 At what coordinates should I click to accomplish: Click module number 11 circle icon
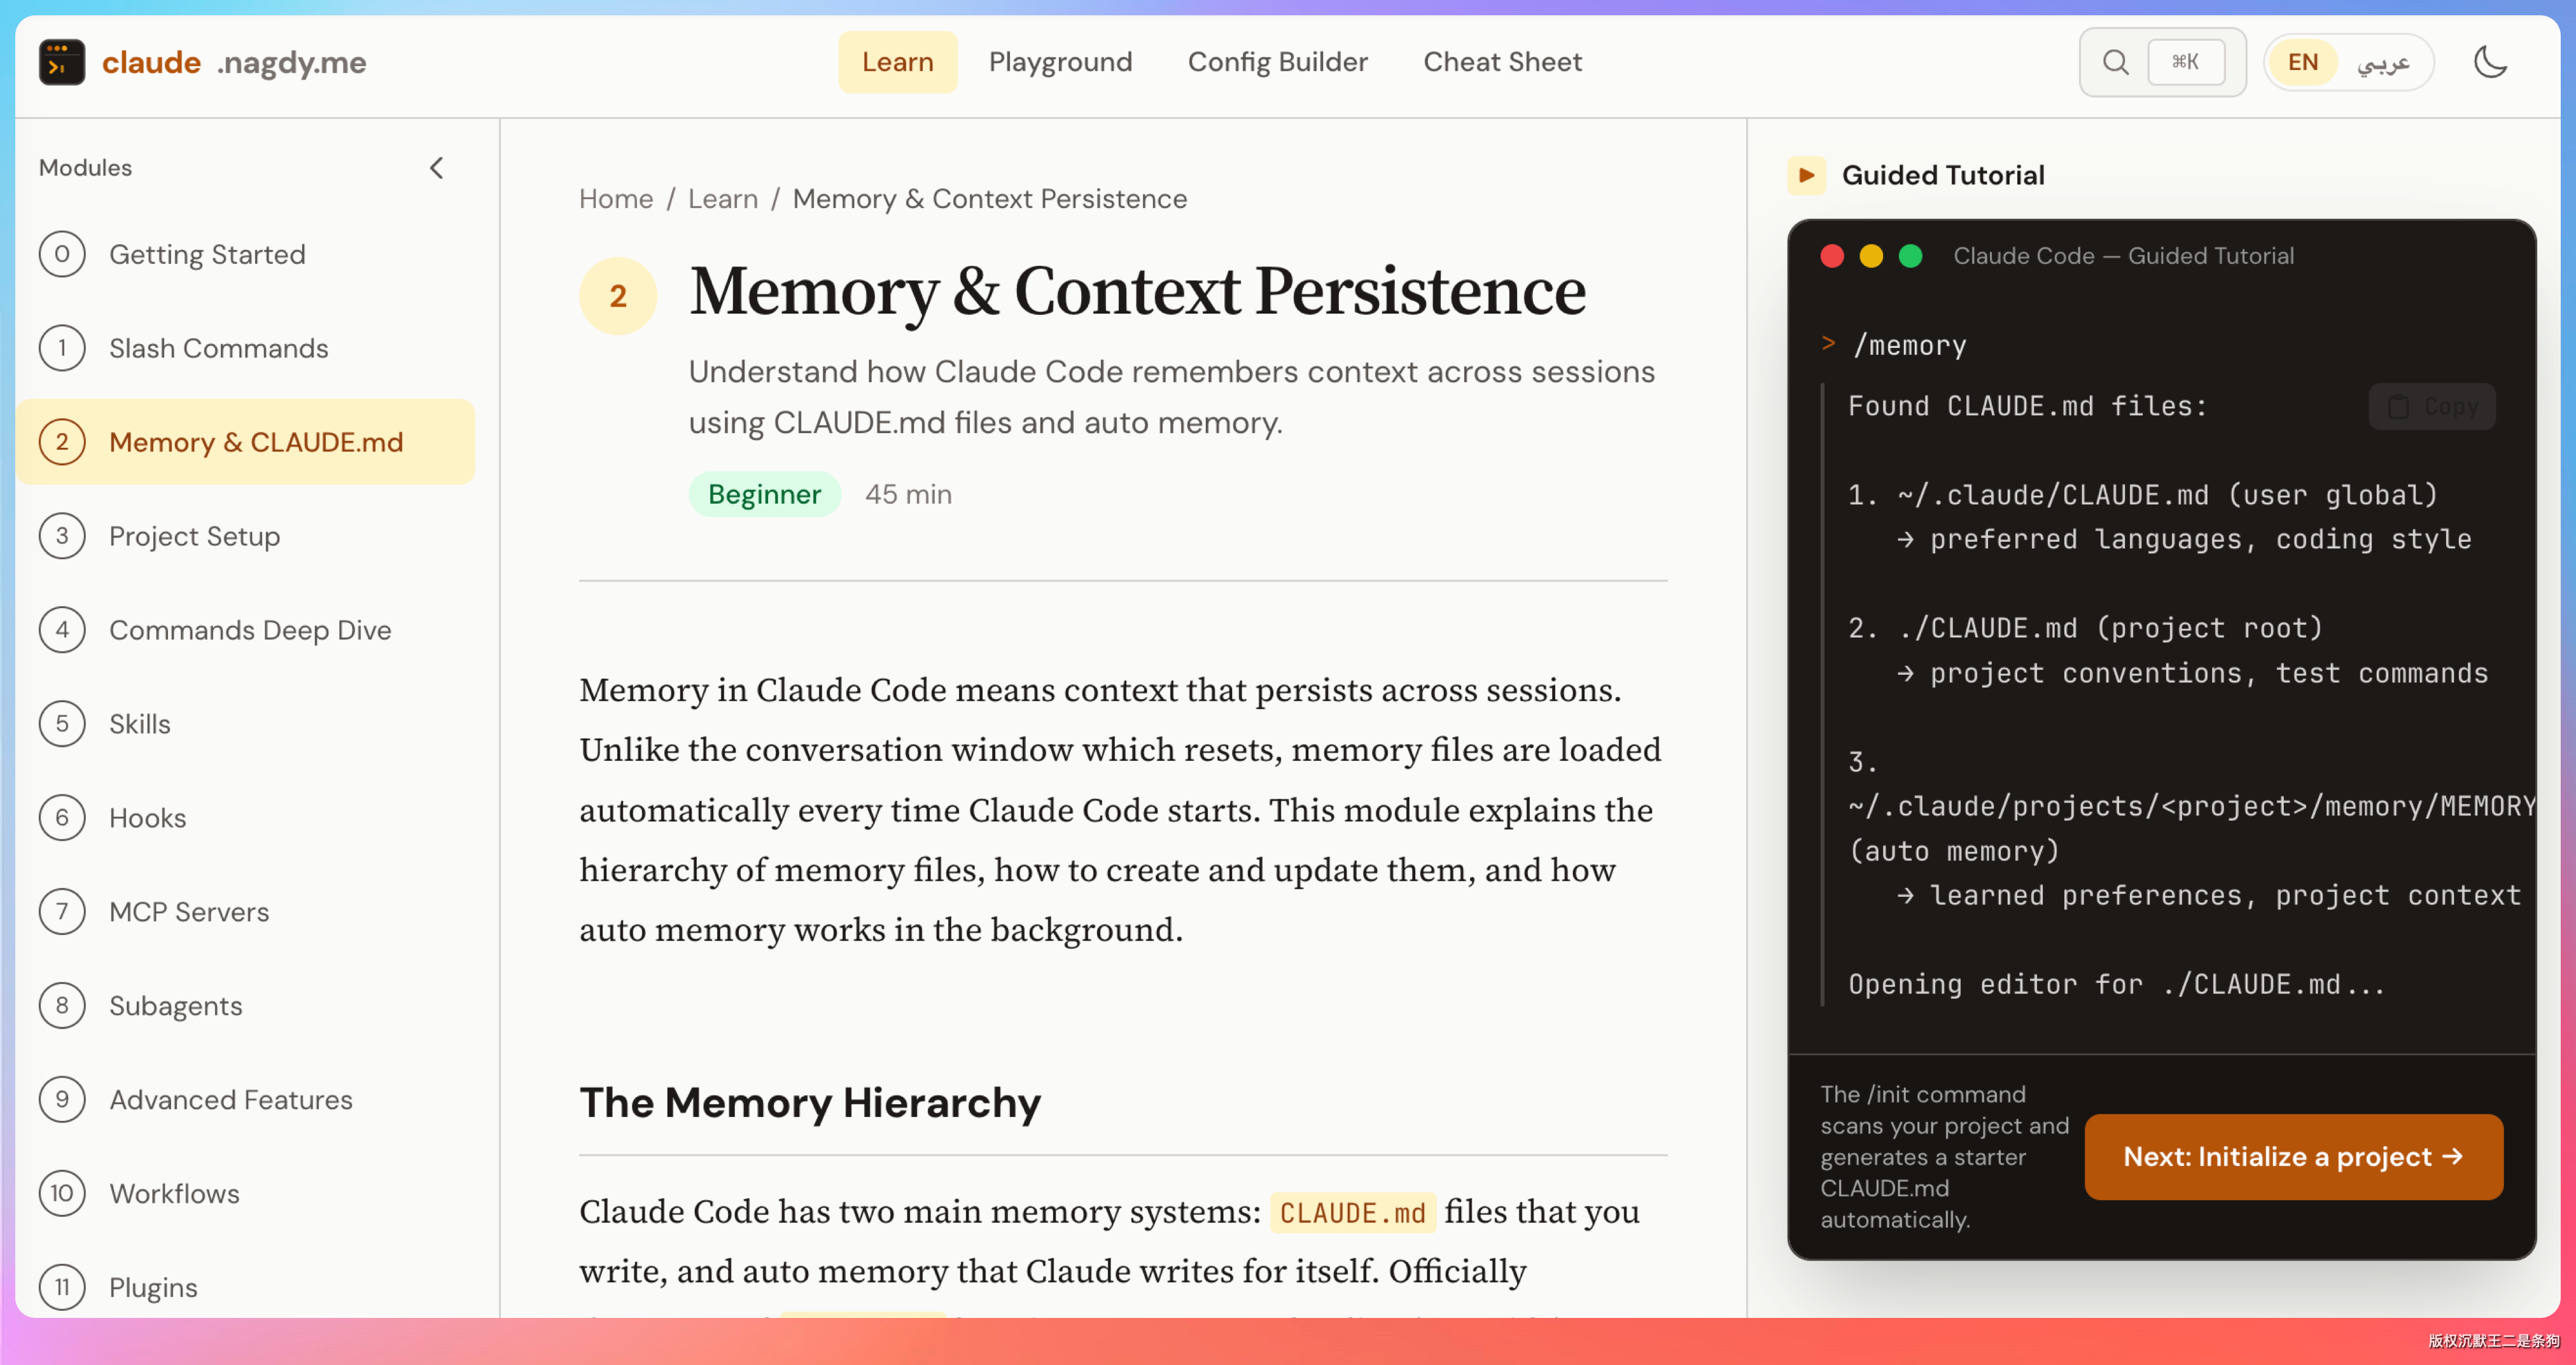[x=62, y=1287]
